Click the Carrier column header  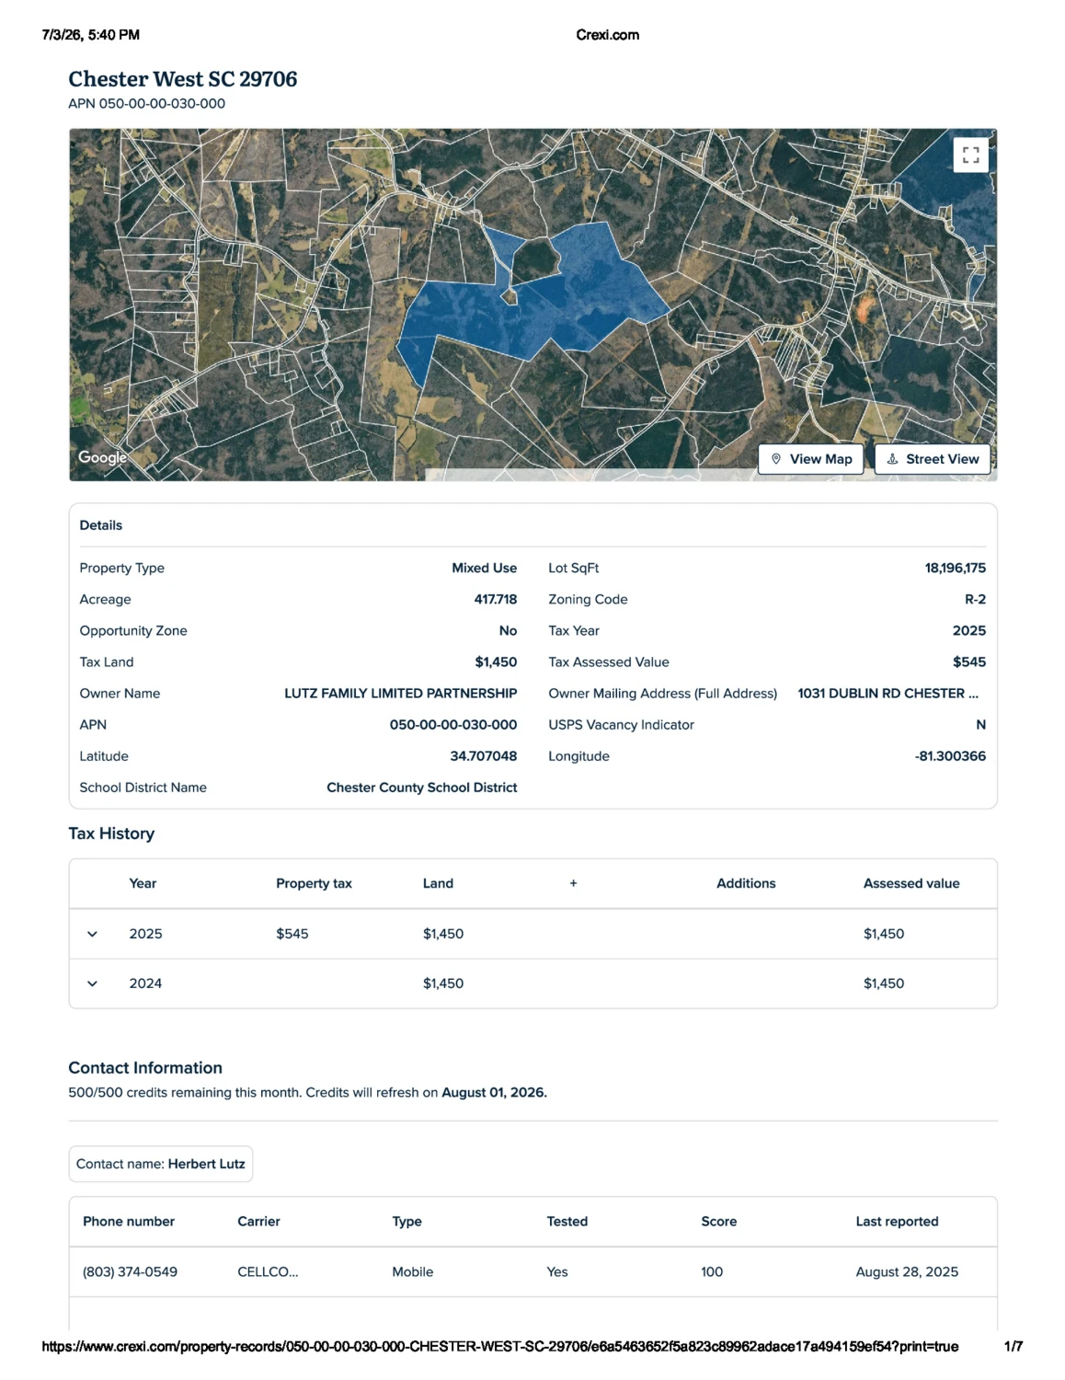258,1221
